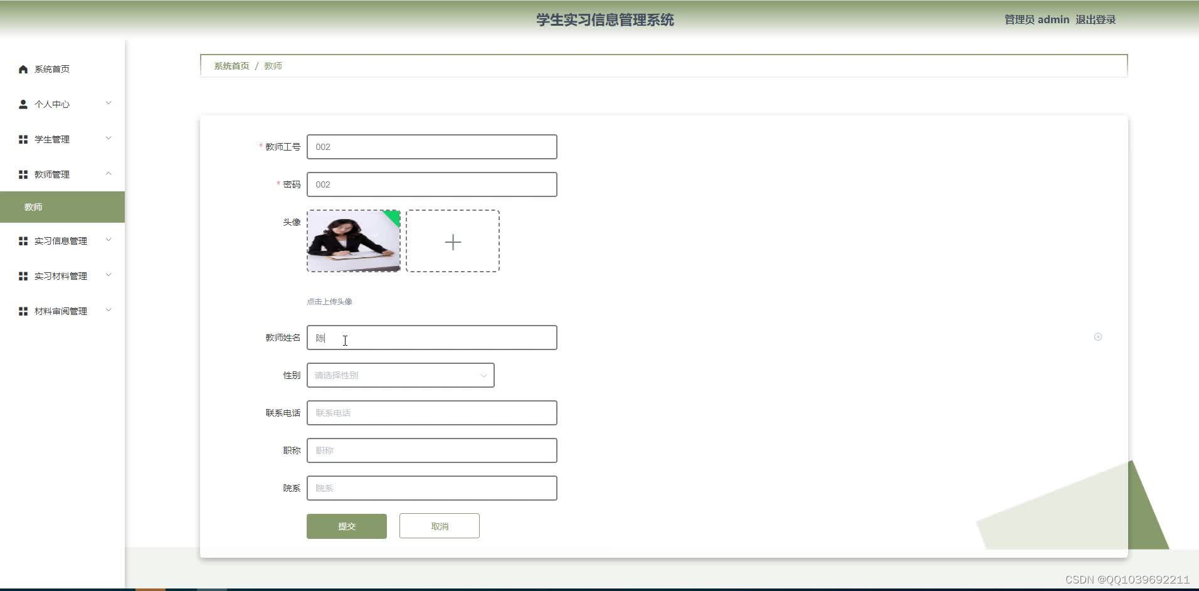Viewport: 1199px width, 591px height.
Task: Open the 教师管理 sidebar menu
Action: tap(63, 174)
